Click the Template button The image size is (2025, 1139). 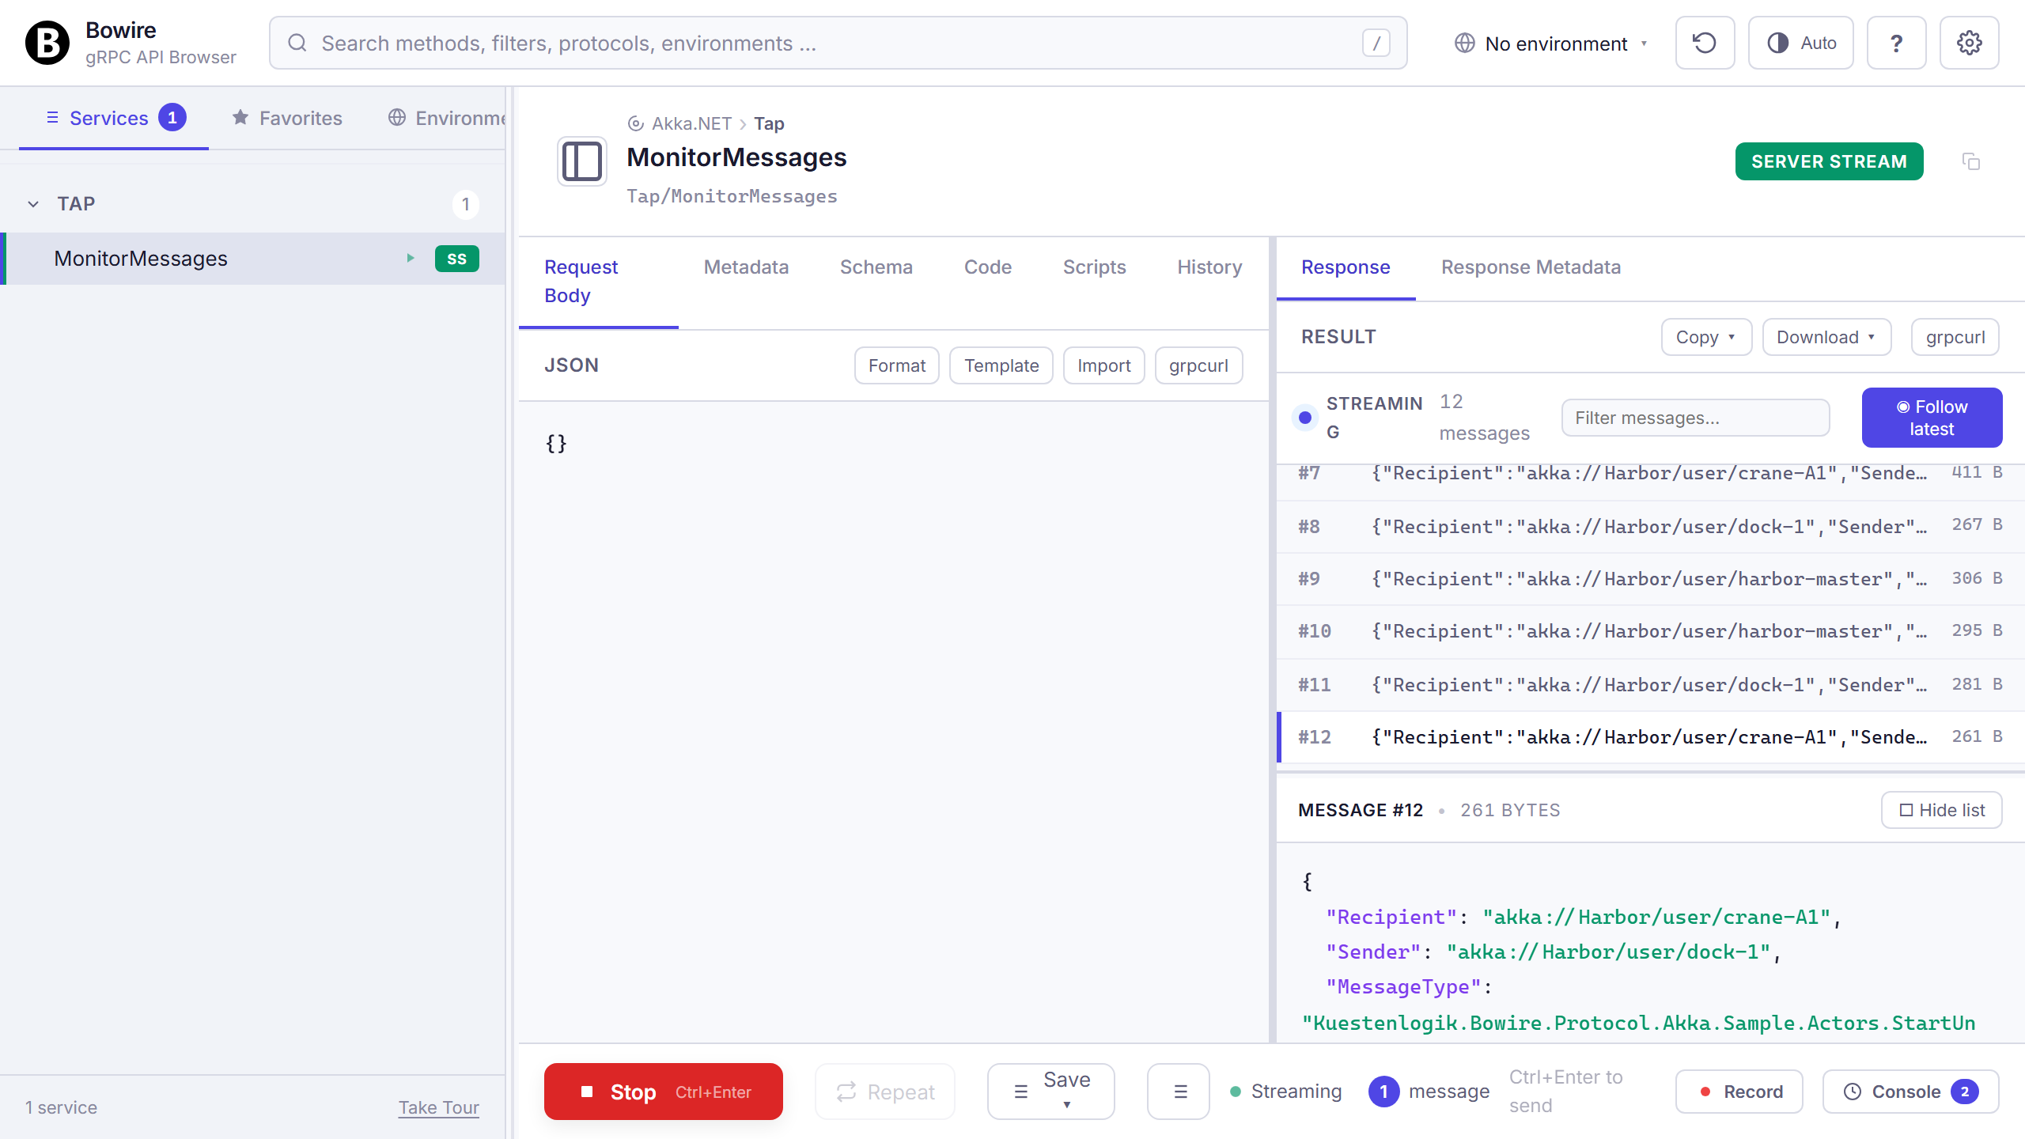(1001, 365)
